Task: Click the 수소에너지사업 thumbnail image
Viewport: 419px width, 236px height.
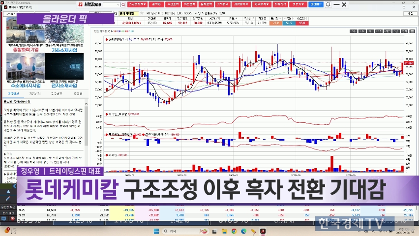Action: point(25,70)
